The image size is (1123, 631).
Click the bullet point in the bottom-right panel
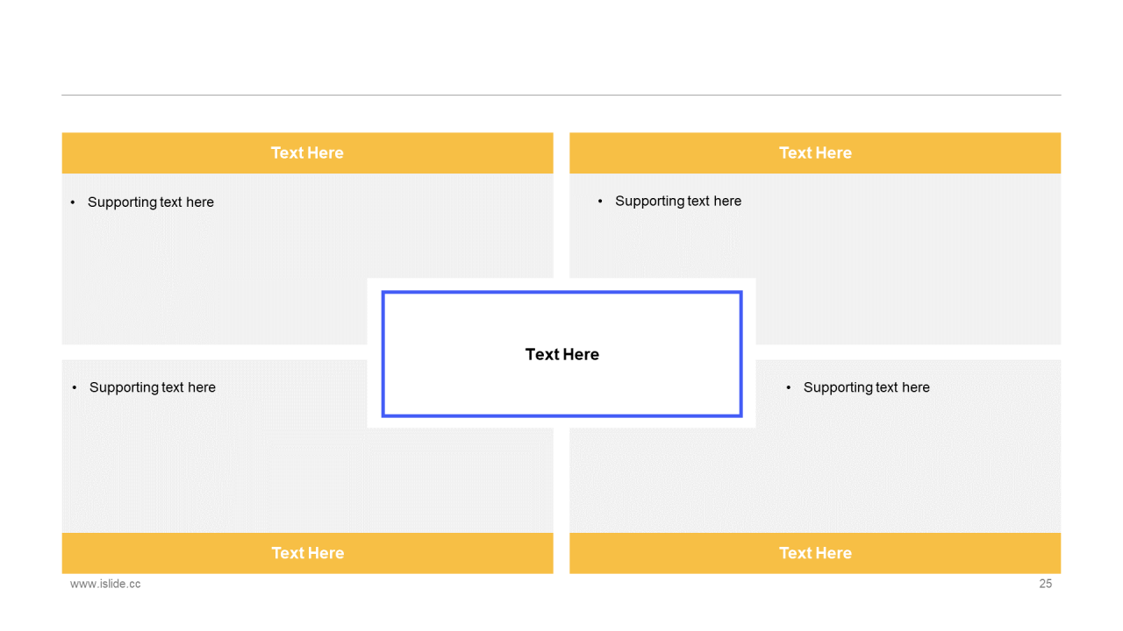pyautogui.click(x=789, y=387)
